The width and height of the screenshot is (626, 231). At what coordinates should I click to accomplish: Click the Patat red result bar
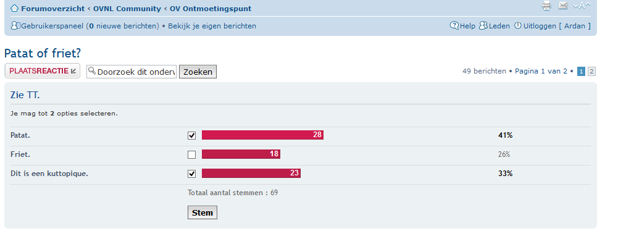(263, 135)
